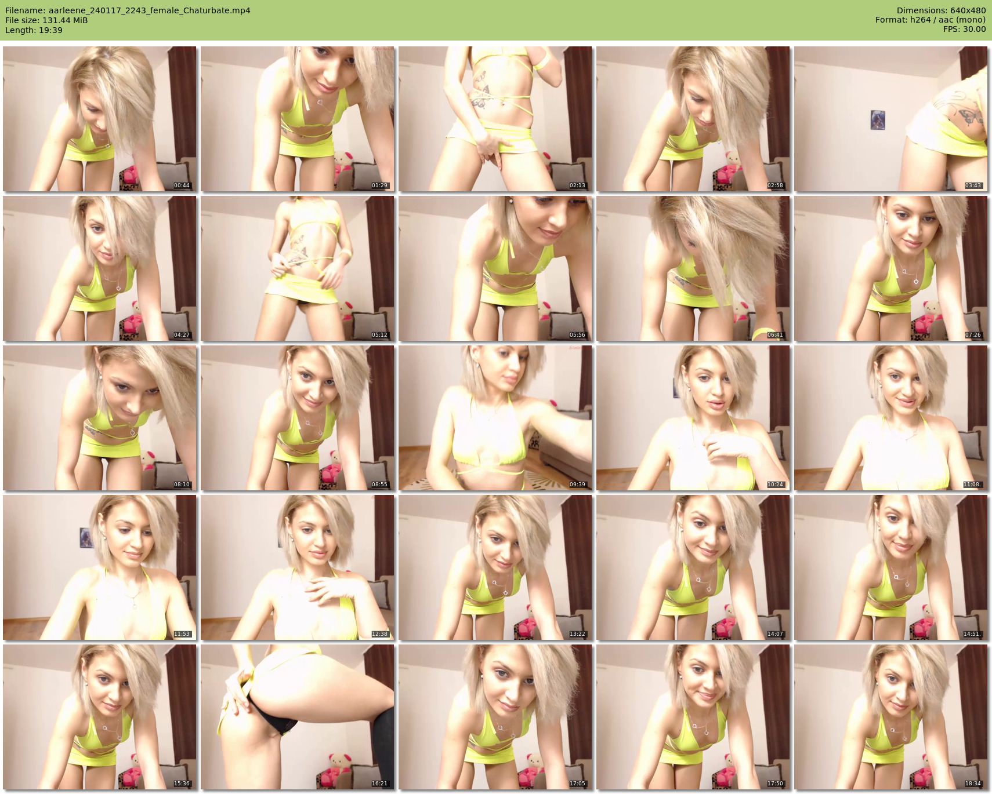The image size is (992, 794).
Task: Click the 'Format: h264 / aac (mono)' text
Action: [931, 20]
